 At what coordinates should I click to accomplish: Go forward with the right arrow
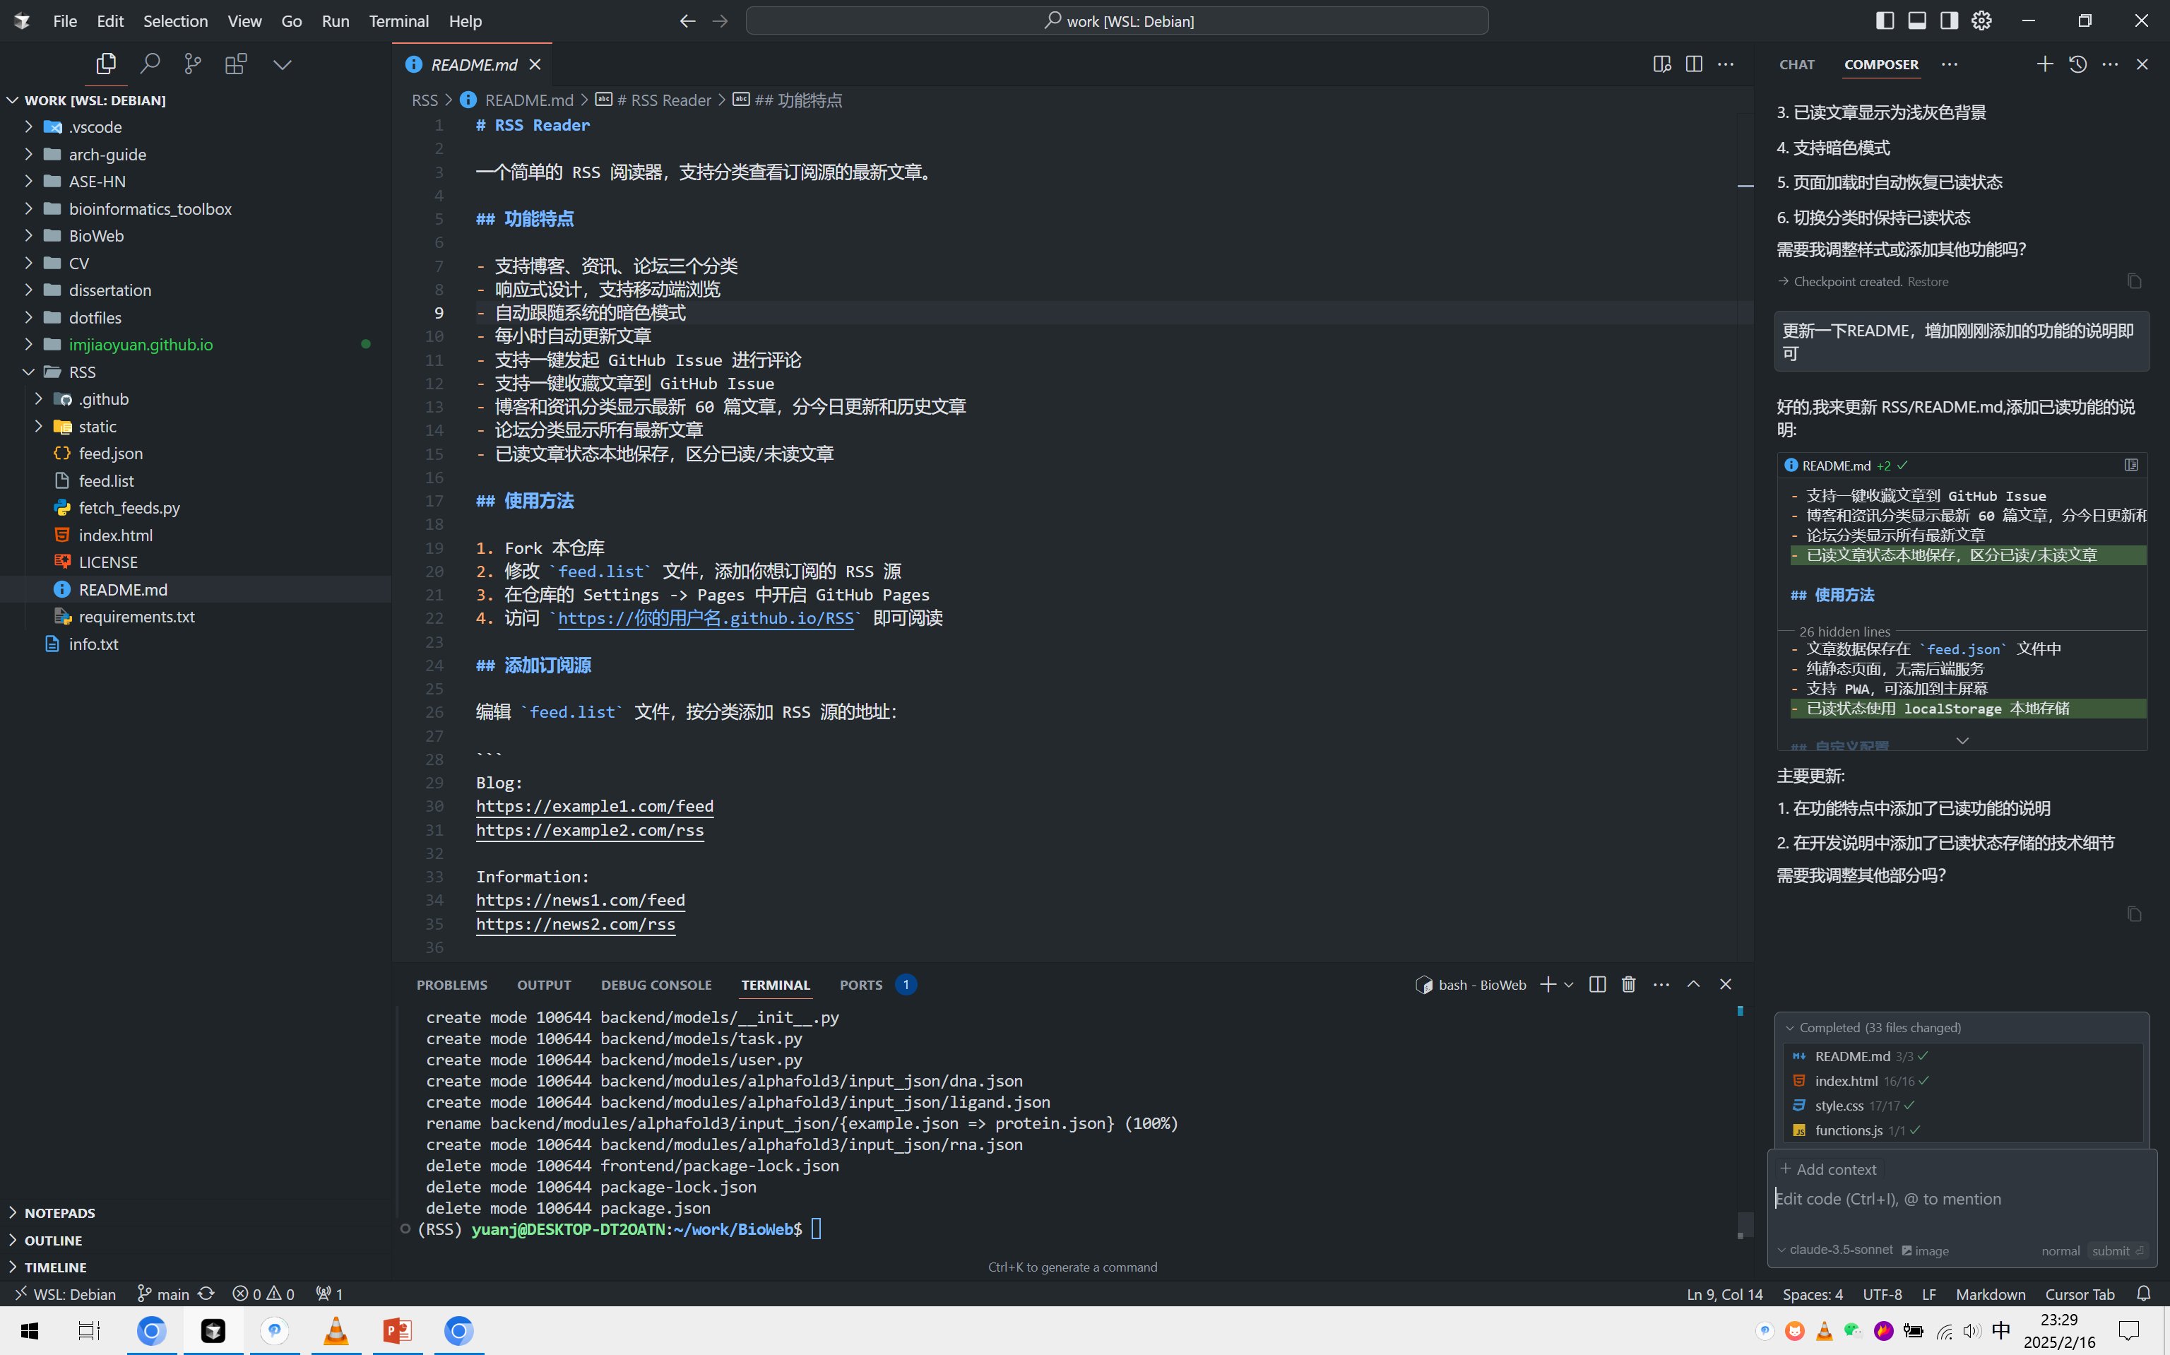click(x=720, y=20)
